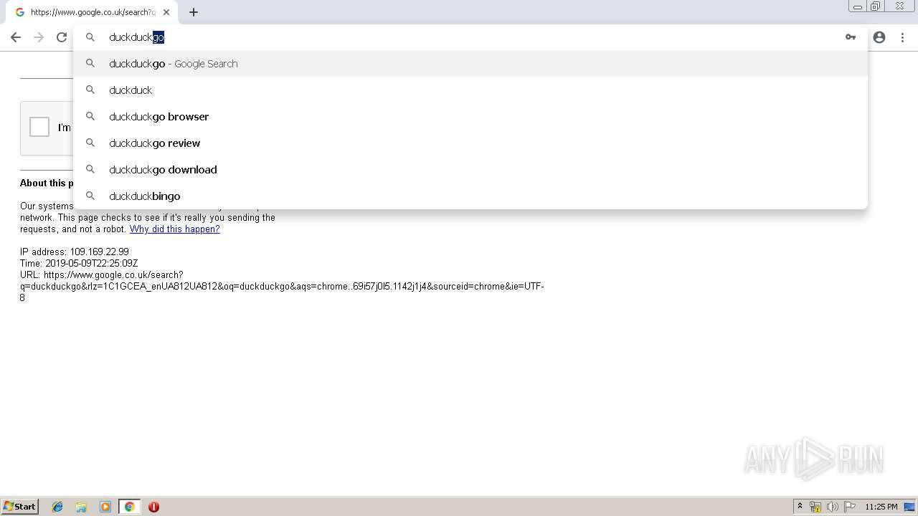
Task: Open the network tray icon
Action: click(815, 507)
